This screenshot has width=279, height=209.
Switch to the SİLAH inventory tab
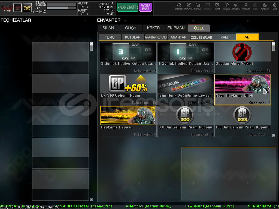coord(108,28)
